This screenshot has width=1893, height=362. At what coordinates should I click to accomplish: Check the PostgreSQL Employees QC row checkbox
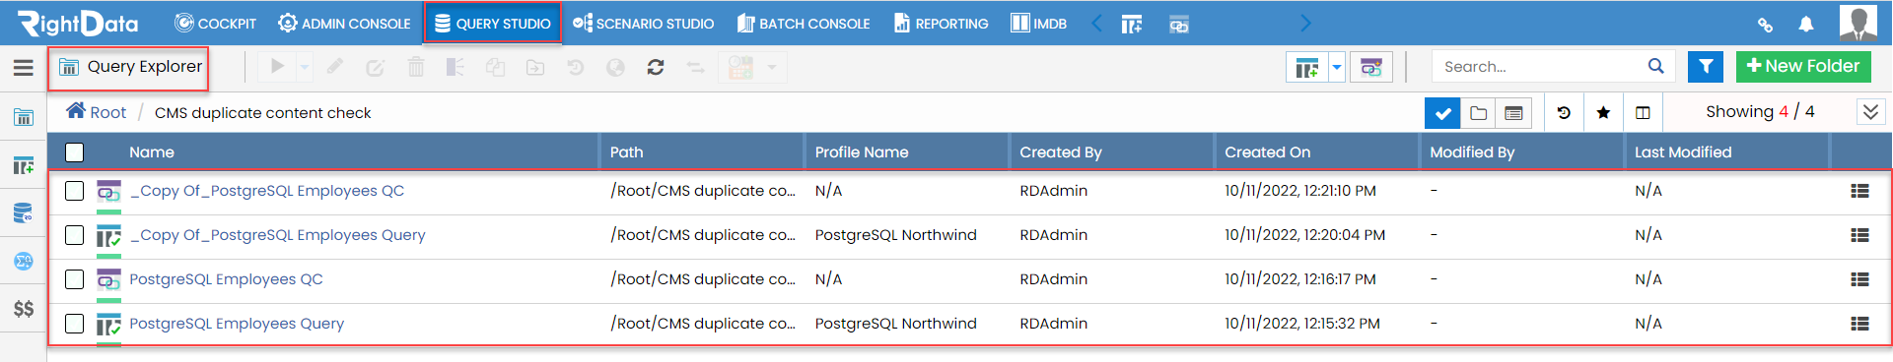[x=75, y=279]
